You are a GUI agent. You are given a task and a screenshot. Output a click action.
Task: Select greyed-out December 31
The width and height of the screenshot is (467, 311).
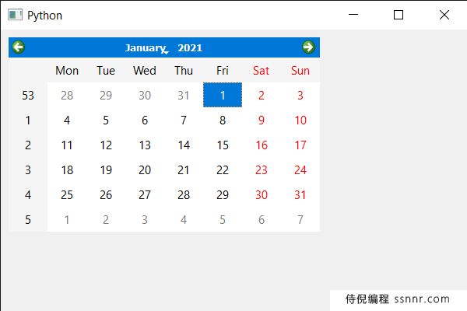(x=184, y=95)
